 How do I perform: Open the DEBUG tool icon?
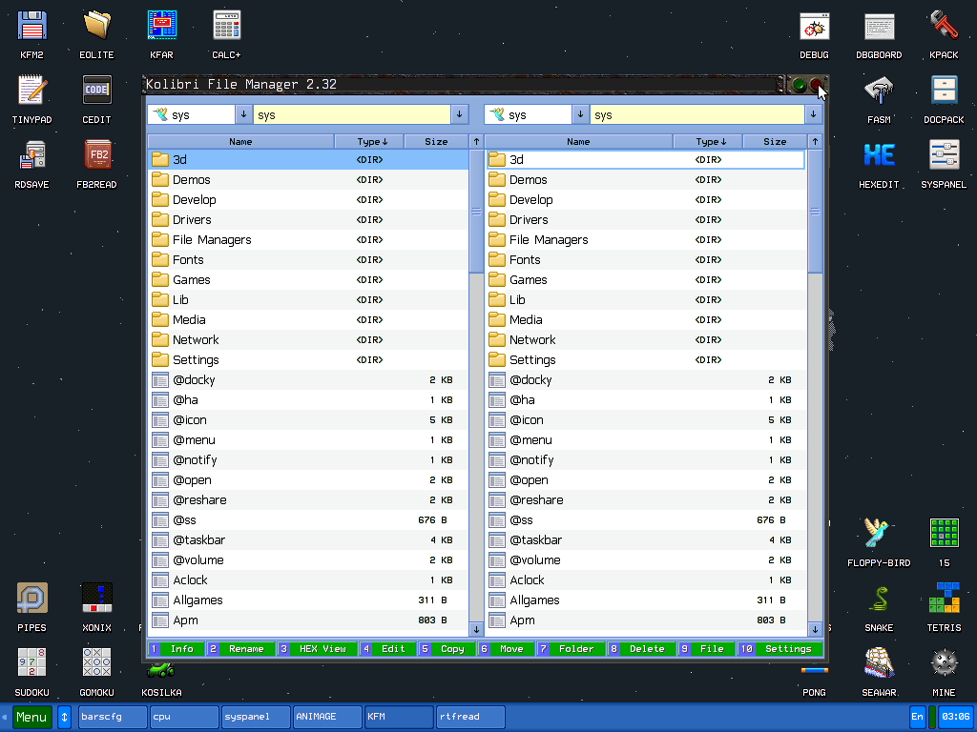(x=814, y=26)
